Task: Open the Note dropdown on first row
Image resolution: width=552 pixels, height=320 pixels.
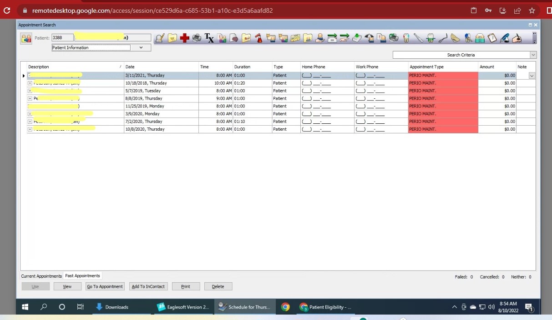Action: click(532, 76)
